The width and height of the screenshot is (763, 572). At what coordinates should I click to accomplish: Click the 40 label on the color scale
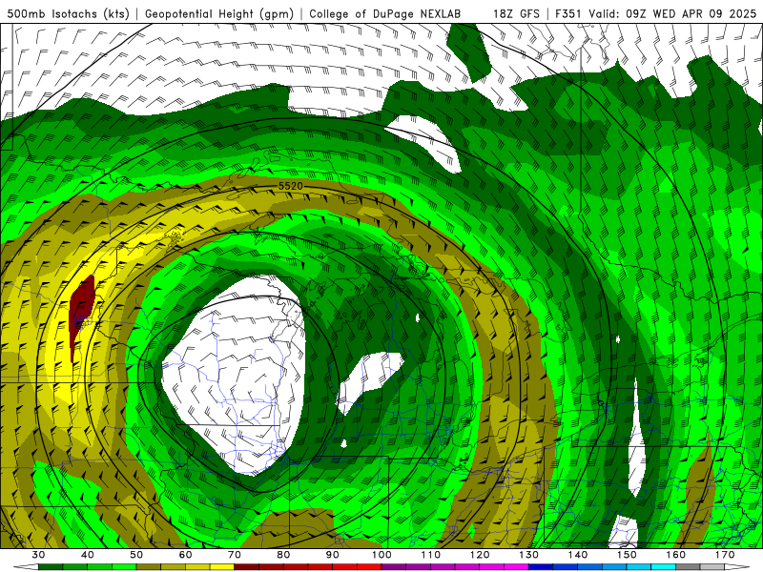tap(88, 555)
